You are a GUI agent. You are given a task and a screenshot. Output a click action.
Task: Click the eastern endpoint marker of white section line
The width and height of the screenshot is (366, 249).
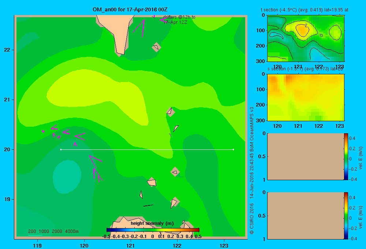pos(234,149)
